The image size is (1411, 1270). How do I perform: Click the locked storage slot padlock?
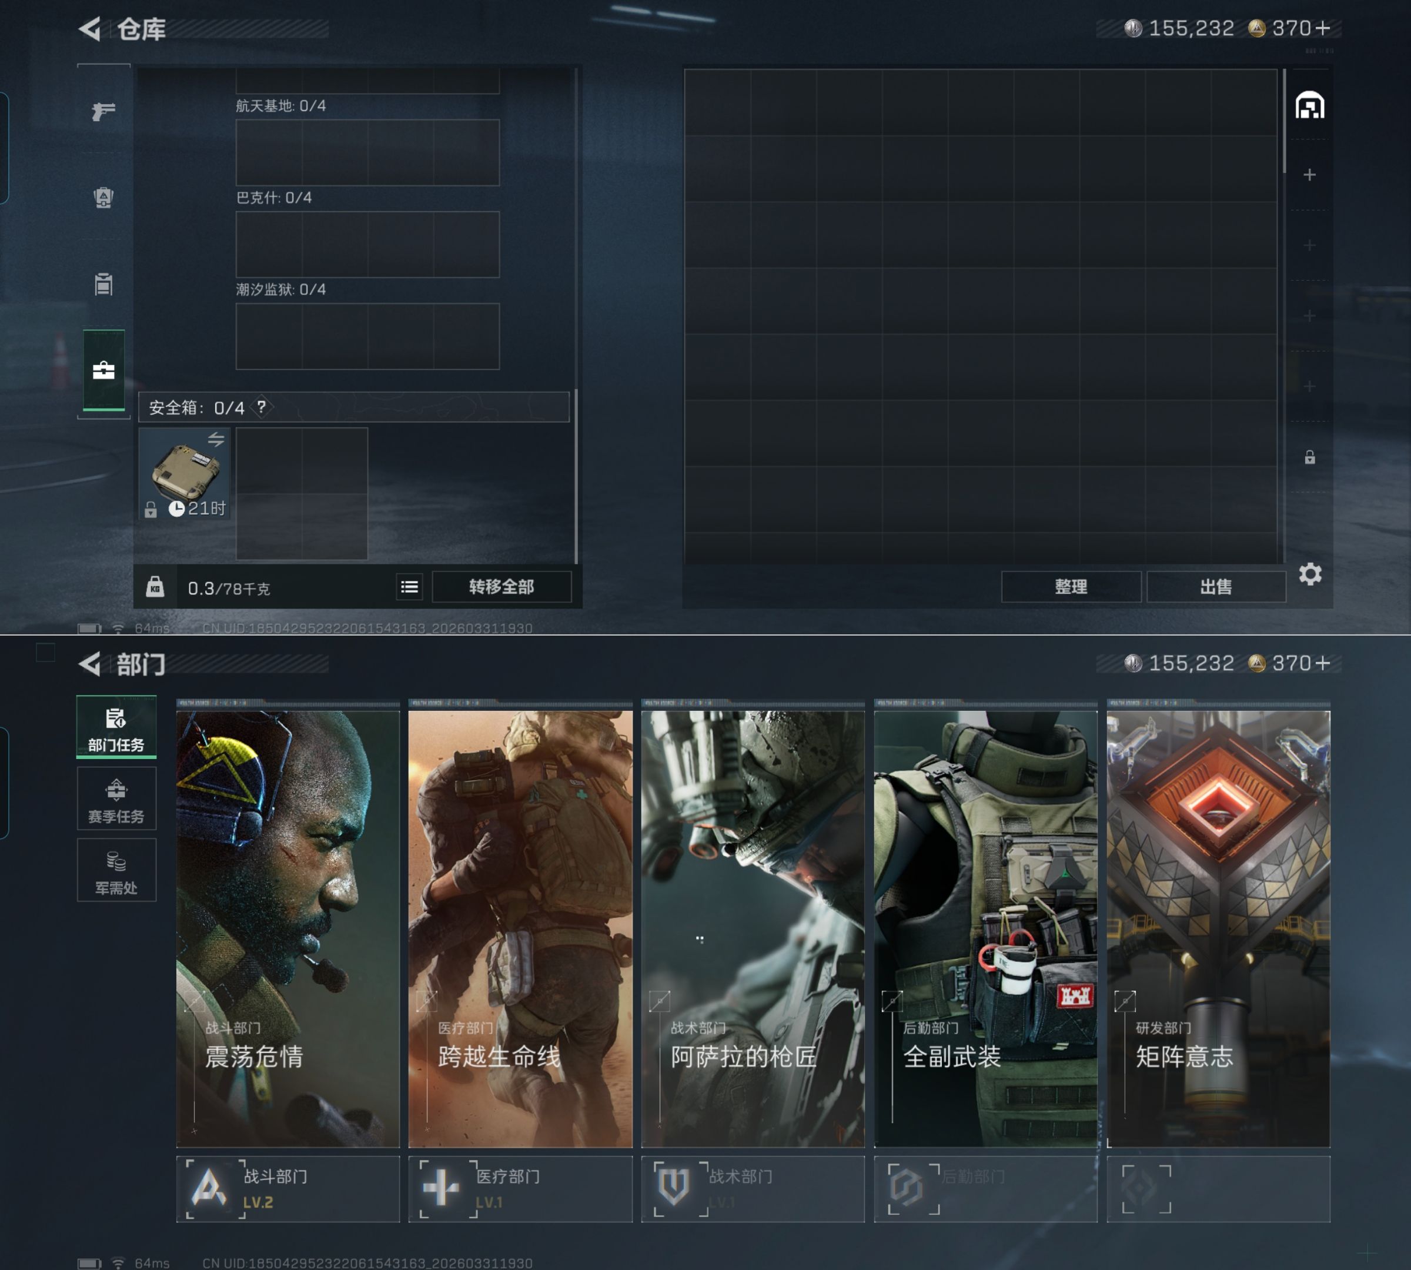point(1310,458)
